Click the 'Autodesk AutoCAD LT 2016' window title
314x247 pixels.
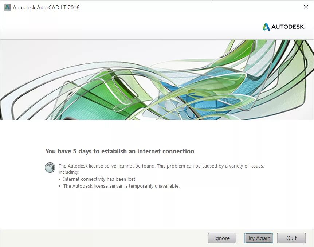(46, 8)
